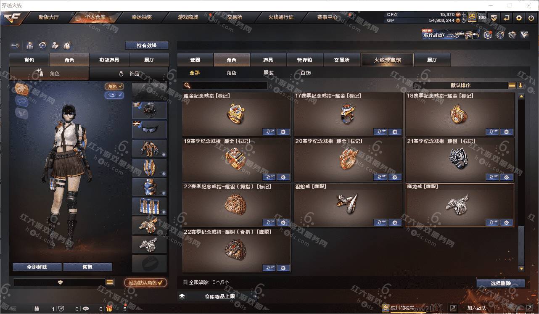Toggle 设为默认角色 checkbox button
The image size is (539, 314).
tap(145, 283)
